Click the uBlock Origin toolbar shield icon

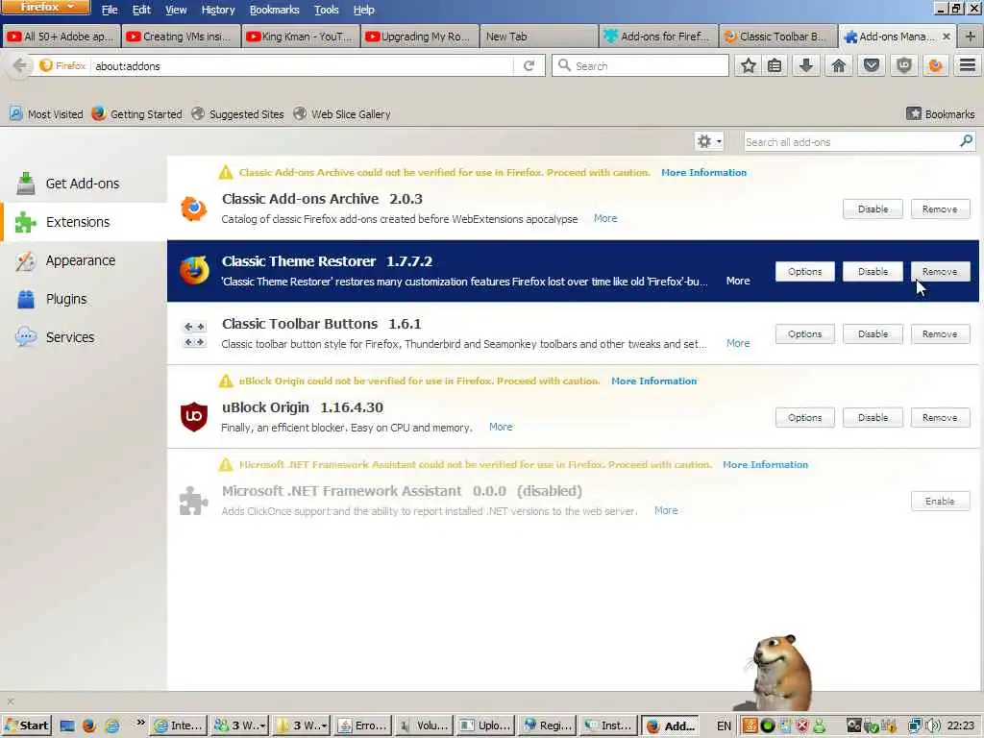pyautogui.click(x=903, y=65)
